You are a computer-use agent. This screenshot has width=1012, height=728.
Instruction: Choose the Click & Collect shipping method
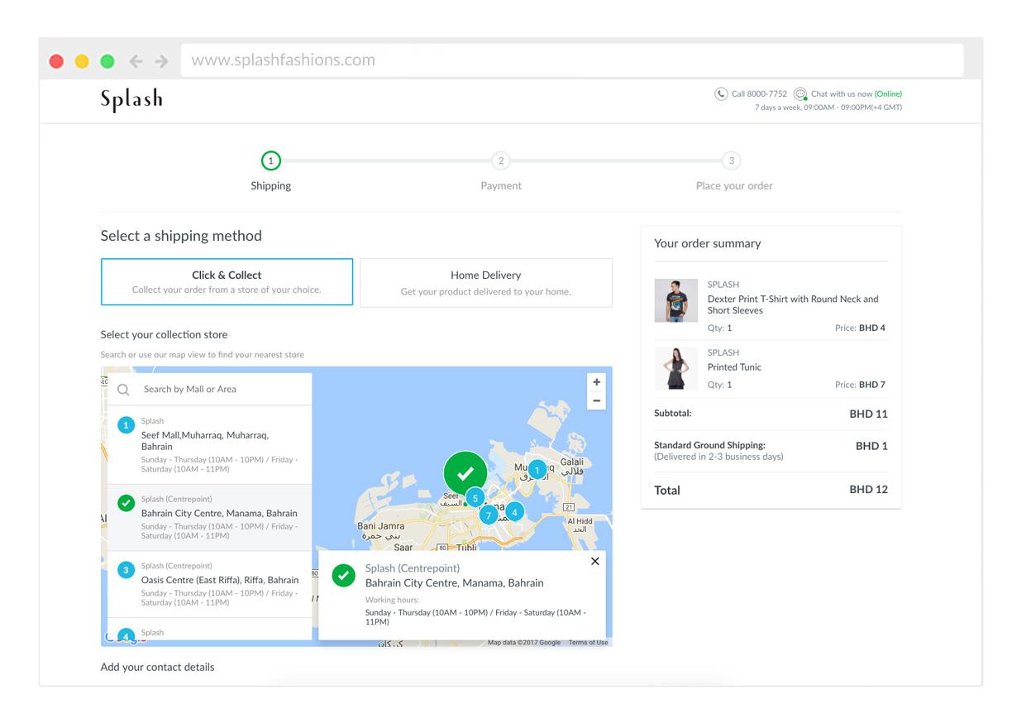pos(227,282)
